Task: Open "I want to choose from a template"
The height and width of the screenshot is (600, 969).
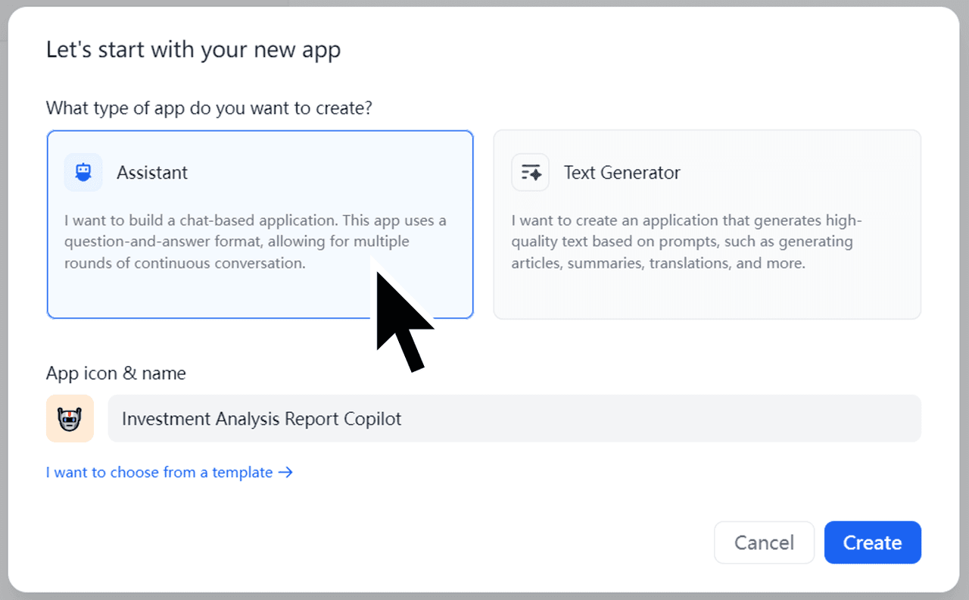Action: (x=159, y=473)
